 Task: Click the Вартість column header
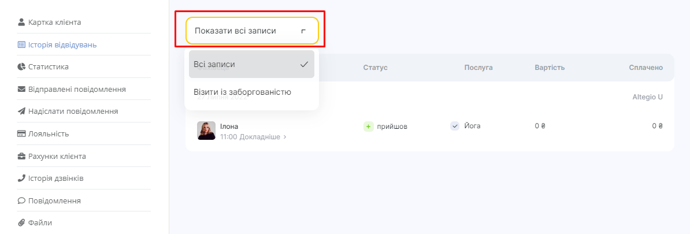click(550, 68)
